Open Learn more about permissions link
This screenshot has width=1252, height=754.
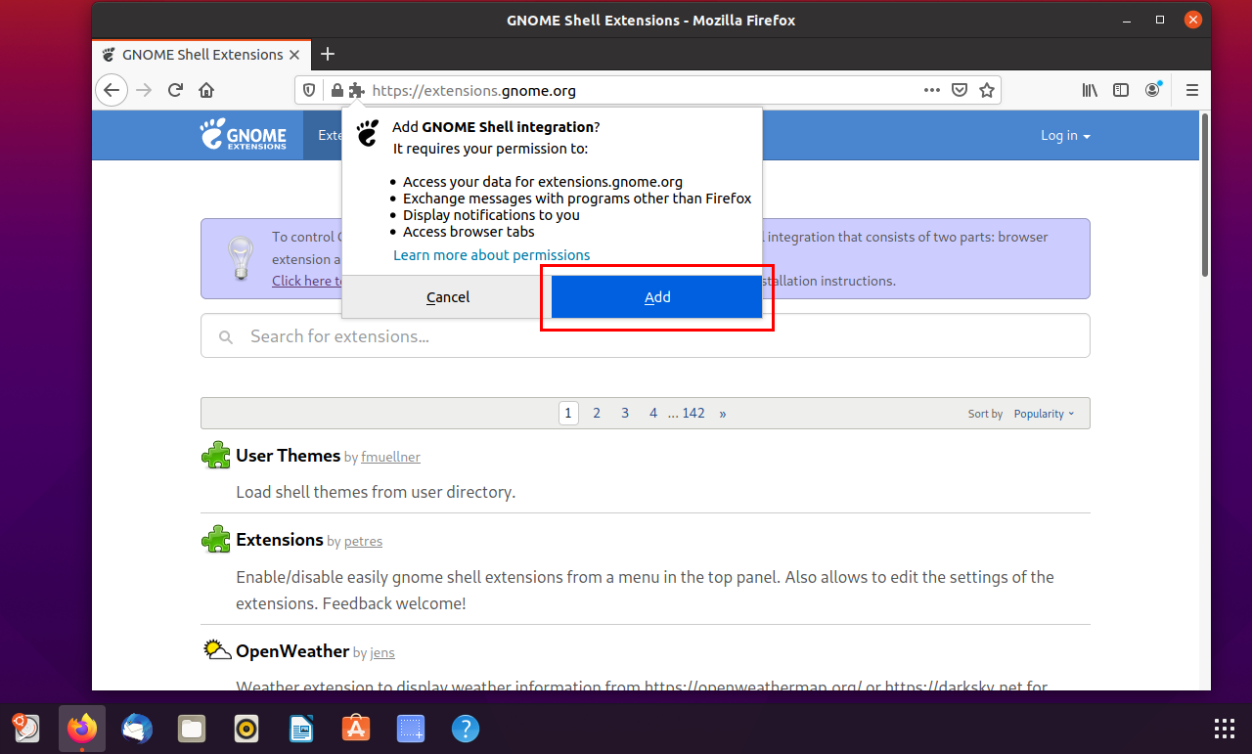[492, 255]
